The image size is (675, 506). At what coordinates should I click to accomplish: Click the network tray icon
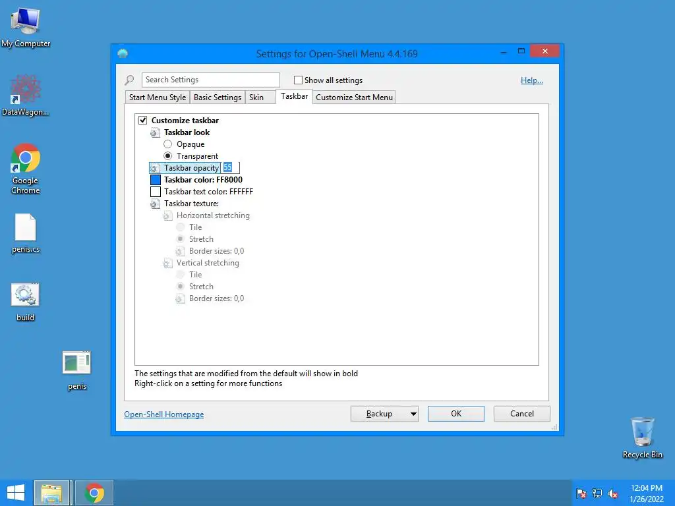597,493
